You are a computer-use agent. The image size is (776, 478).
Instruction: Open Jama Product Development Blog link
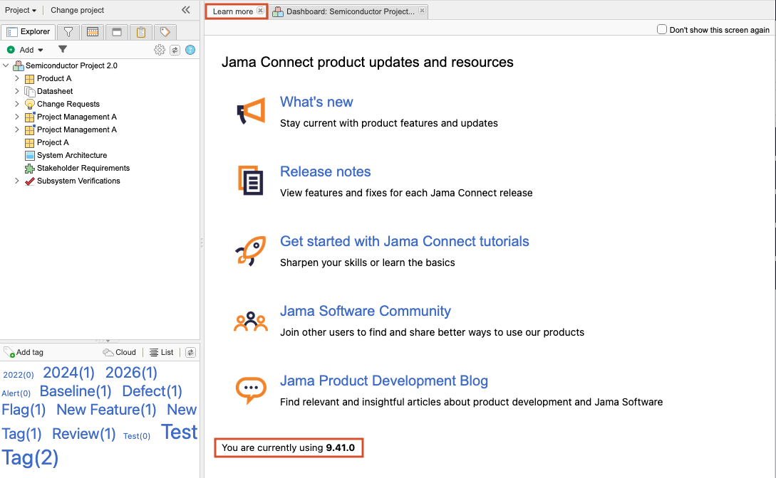[384, 381]
